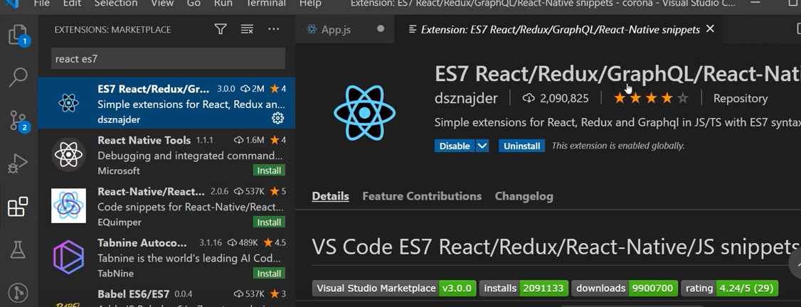Viewport: 801px width, 307px height.
Task: Expand the Disable dropdown arrow
Action: tap(482, 146)
